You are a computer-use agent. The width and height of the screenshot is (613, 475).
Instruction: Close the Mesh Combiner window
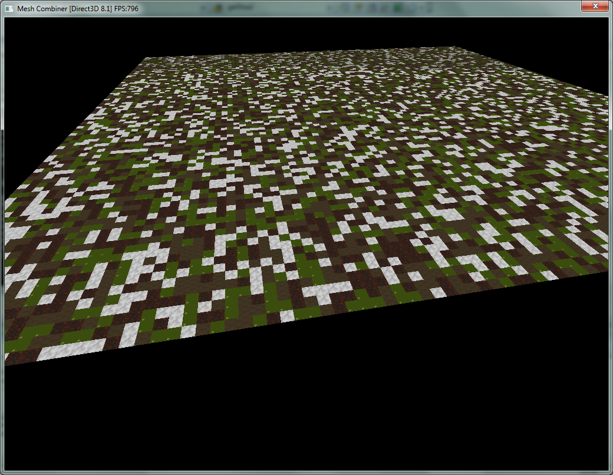(595, 6)
